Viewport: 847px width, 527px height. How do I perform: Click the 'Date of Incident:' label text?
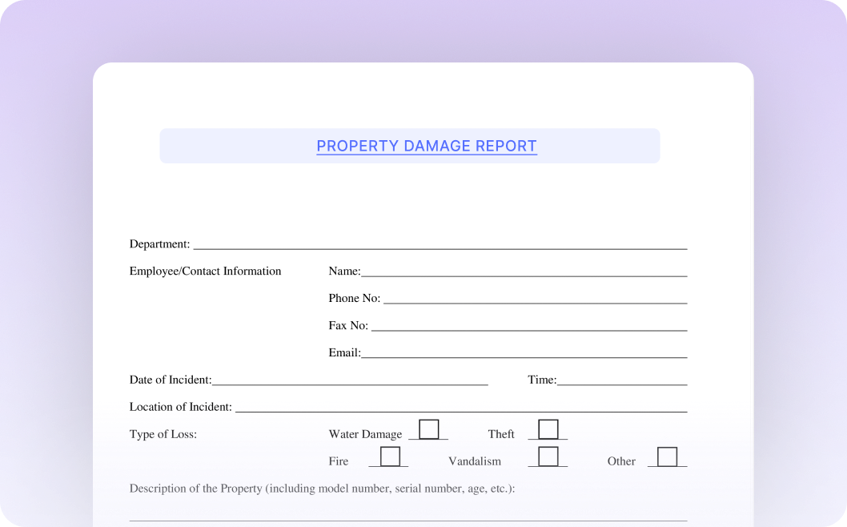click(171, 380)
